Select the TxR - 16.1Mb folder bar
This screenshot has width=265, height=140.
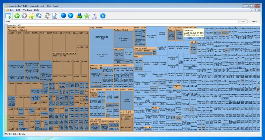click(x=119, y=49)
